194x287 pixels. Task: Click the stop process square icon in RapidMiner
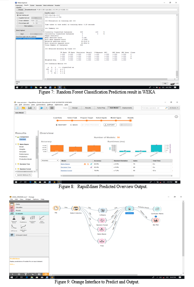point(52,108)
